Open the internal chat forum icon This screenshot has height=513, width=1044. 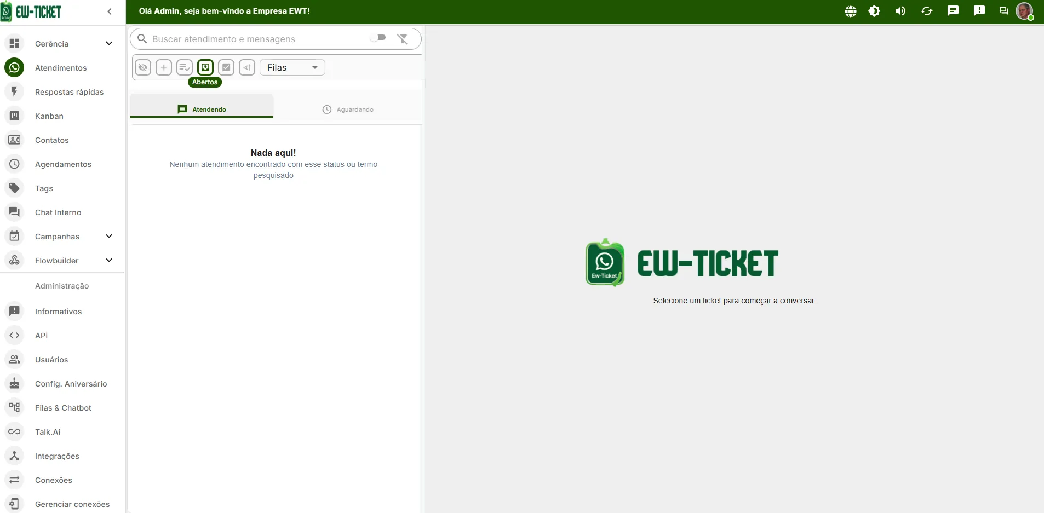coord(1003,11)
